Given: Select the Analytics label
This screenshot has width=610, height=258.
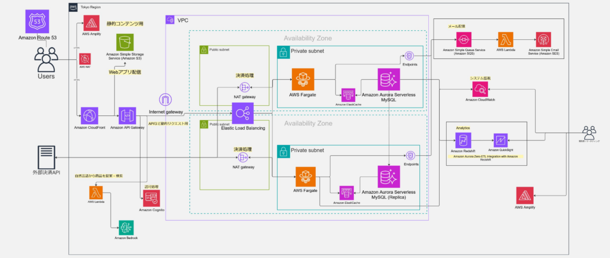Looking at the screenshot, I should 463,128.
